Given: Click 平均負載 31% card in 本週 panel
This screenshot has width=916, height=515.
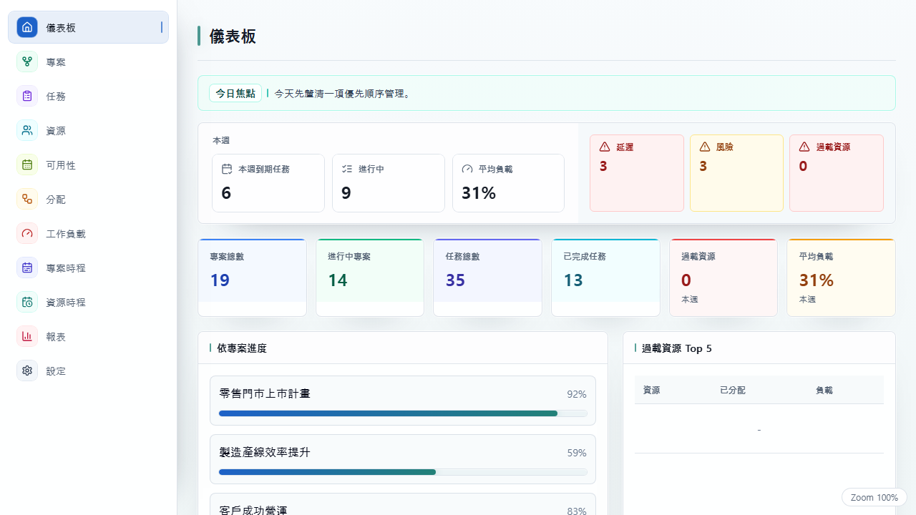Looking at the screenshot, I should tap(509, 183).
